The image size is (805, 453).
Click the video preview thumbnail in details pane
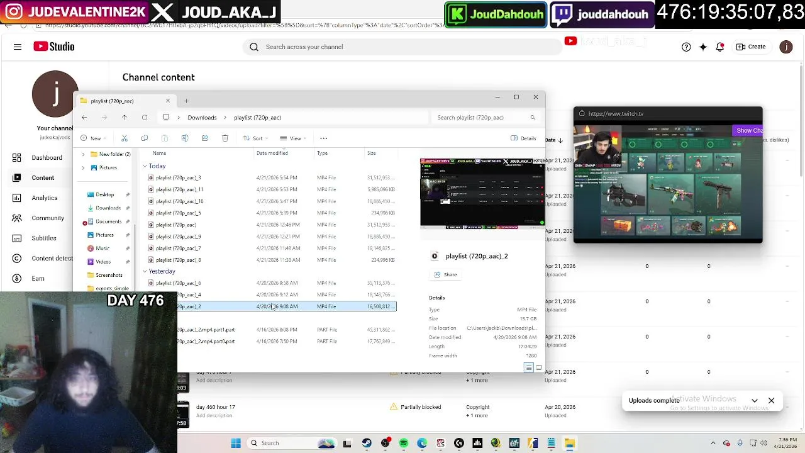click(x=482, y=193)
